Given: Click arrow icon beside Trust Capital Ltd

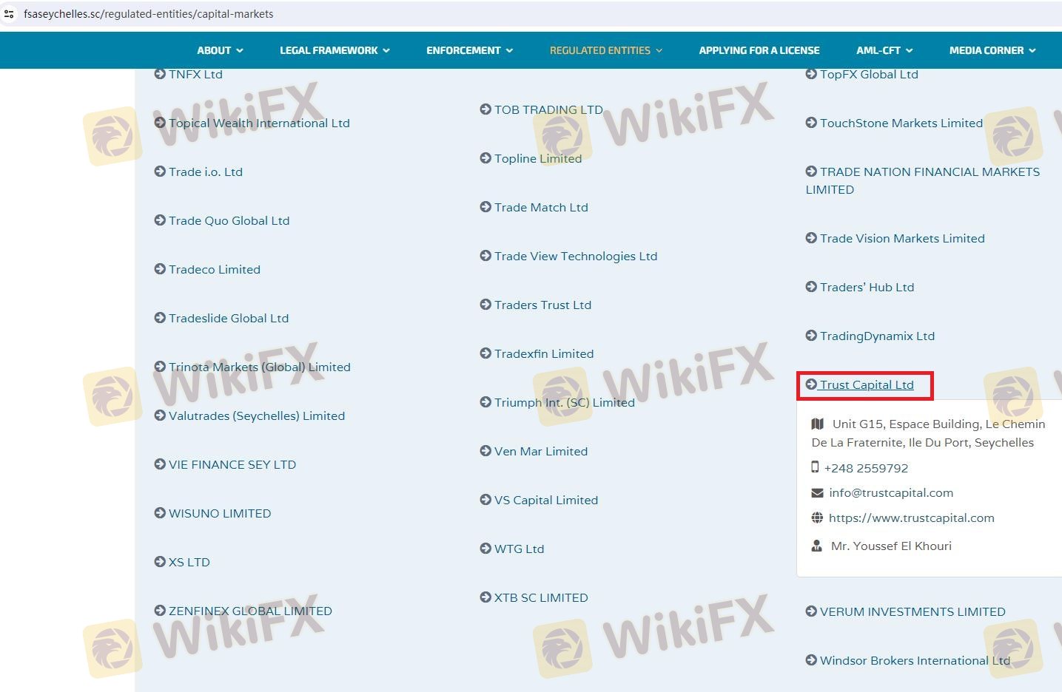Looking at the screenshot, I should coord(811,384).
